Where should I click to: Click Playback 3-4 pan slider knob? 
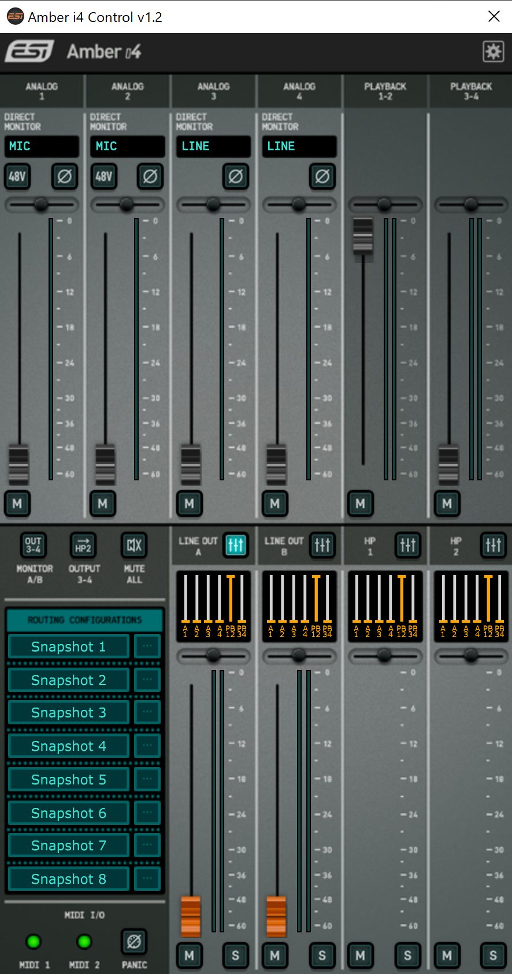[471, 204]
